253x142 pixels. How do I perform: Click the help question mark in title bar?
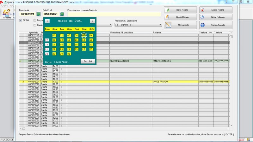tap(226, 1)
